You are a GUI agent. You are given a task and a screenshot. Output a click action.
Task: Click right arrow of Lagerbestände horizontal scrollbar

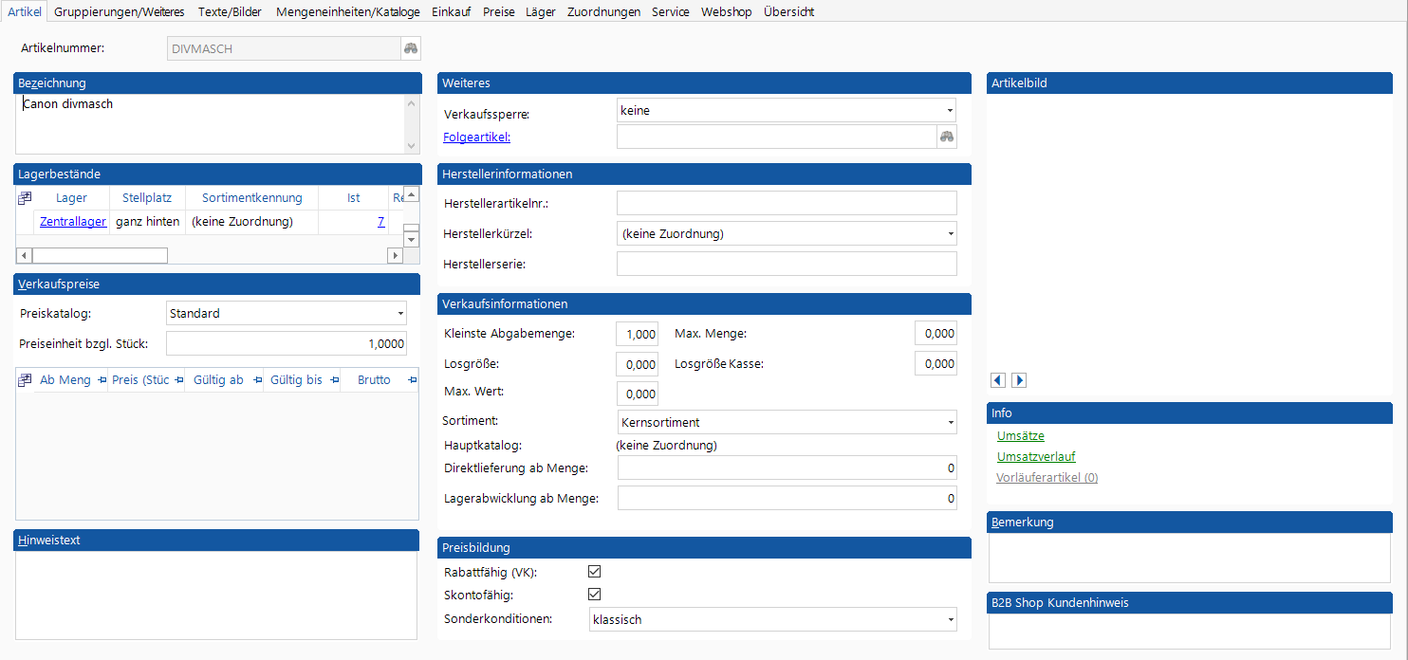[x=396, y=255]
